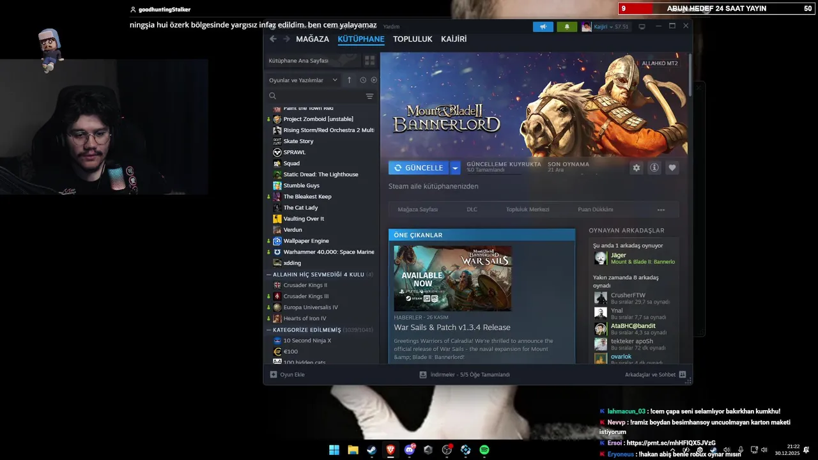Open Spotify from the Windows taskbar
This screenshot has height=460, width=818.
[484, 450]
